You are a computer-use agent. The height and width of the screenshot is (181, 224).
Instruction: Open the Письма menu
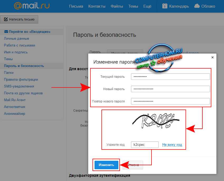coord(76,6)
